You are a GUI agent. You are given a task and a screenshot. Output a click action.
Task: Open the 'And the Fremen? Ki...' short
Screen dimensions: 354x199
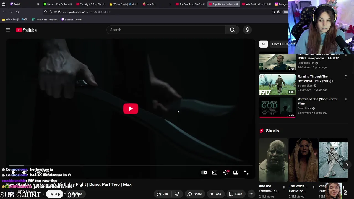tap(273, 160)
